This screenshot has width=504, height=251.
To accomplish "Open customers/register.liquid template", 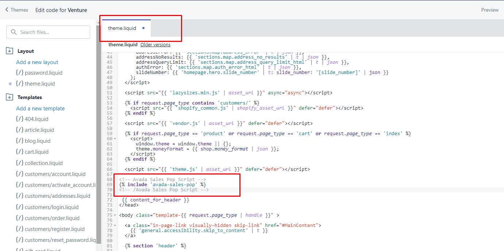I will [x=55, y=229].
